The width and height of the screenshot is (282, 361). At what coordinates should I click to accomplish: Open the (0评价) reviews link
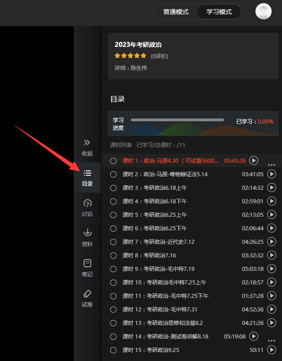[x=159, y=56]
